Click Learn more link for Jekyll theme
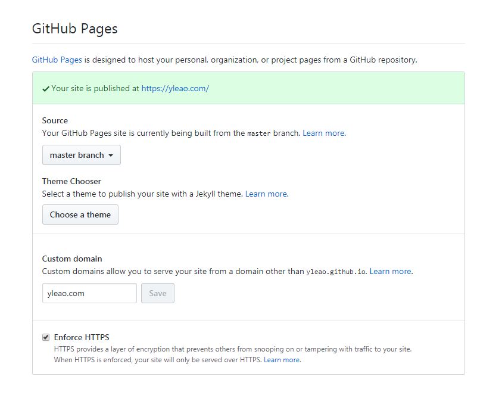Viewport: 502px width, 395px height. pyautogui.click(x=266, y=194)
